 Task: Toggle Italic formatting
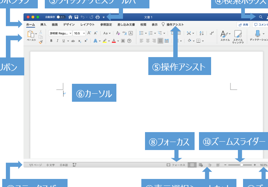pos(57,41)
